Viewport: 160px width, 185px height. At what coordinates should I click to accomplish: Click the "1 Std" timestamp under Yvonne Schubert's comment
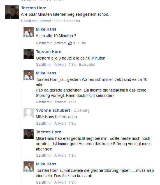click(x=72, y=124)
